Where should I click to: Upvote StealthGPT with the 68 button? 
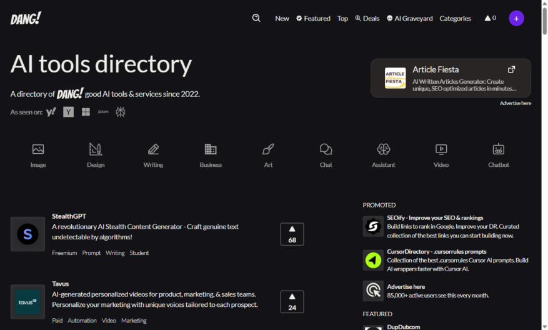292,234
